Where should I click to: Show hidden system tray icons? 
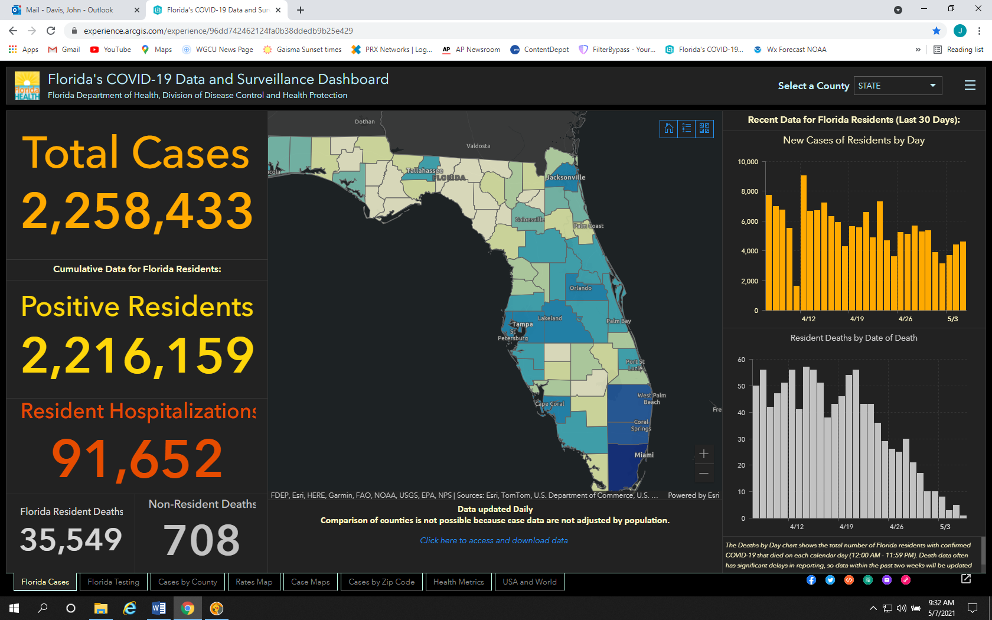pos(873,608)
